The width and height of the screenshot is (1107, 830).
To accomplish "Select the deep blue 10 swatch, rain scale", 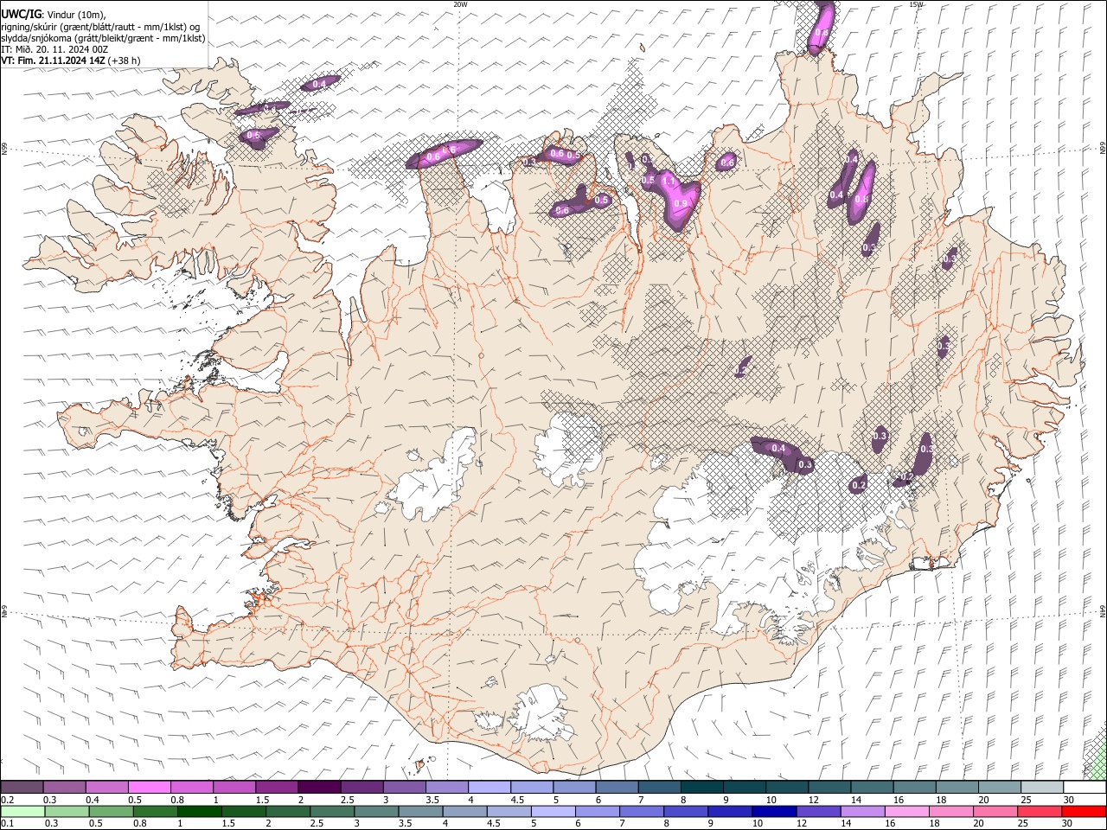I will 773,812.
